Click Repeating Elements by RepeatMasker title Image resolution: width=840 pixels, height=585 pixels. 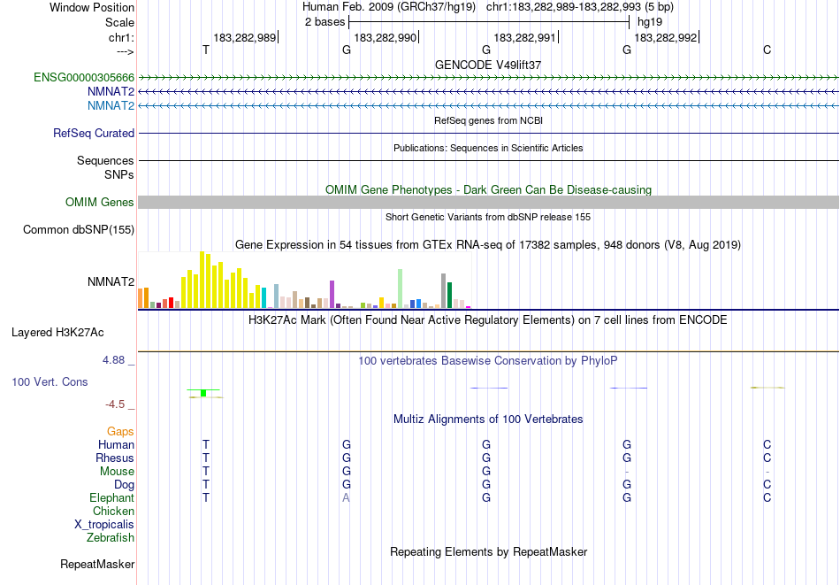(x=489, y=551)
